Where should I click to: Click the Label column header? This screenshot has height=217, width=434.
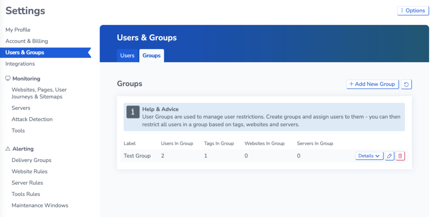click(130, 143)
